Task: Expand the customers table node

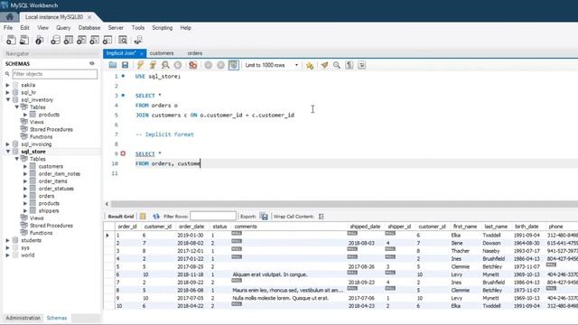Action: (25, 166)
